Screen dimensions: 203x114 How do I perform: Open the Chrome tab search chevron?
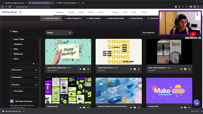186,2
